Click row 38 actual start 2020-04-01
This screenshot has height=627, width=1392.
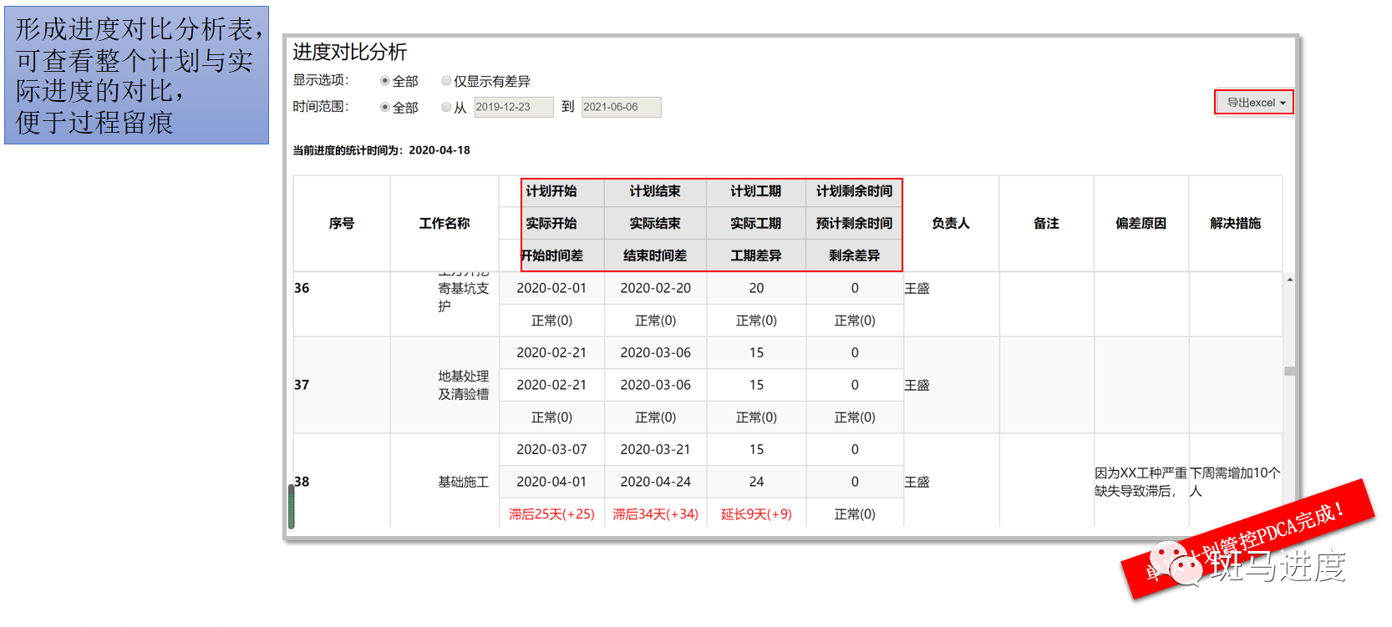click(x=551, y=482)
